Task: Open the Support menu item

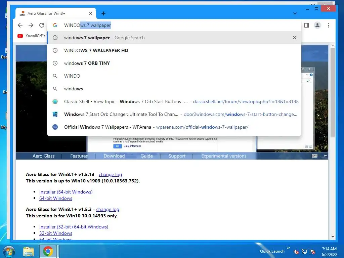Action: (177, 156)
